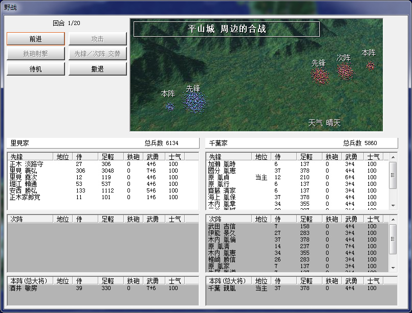Click the 撤退 retreat button
This screenshot has width=412, height=313.
click(x=97, y=69)
